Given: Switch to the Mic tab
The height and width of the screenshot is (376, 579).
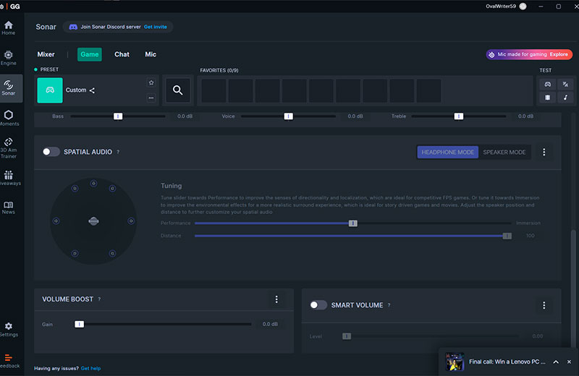Looking at the screenshot, I should coord(151,54).
